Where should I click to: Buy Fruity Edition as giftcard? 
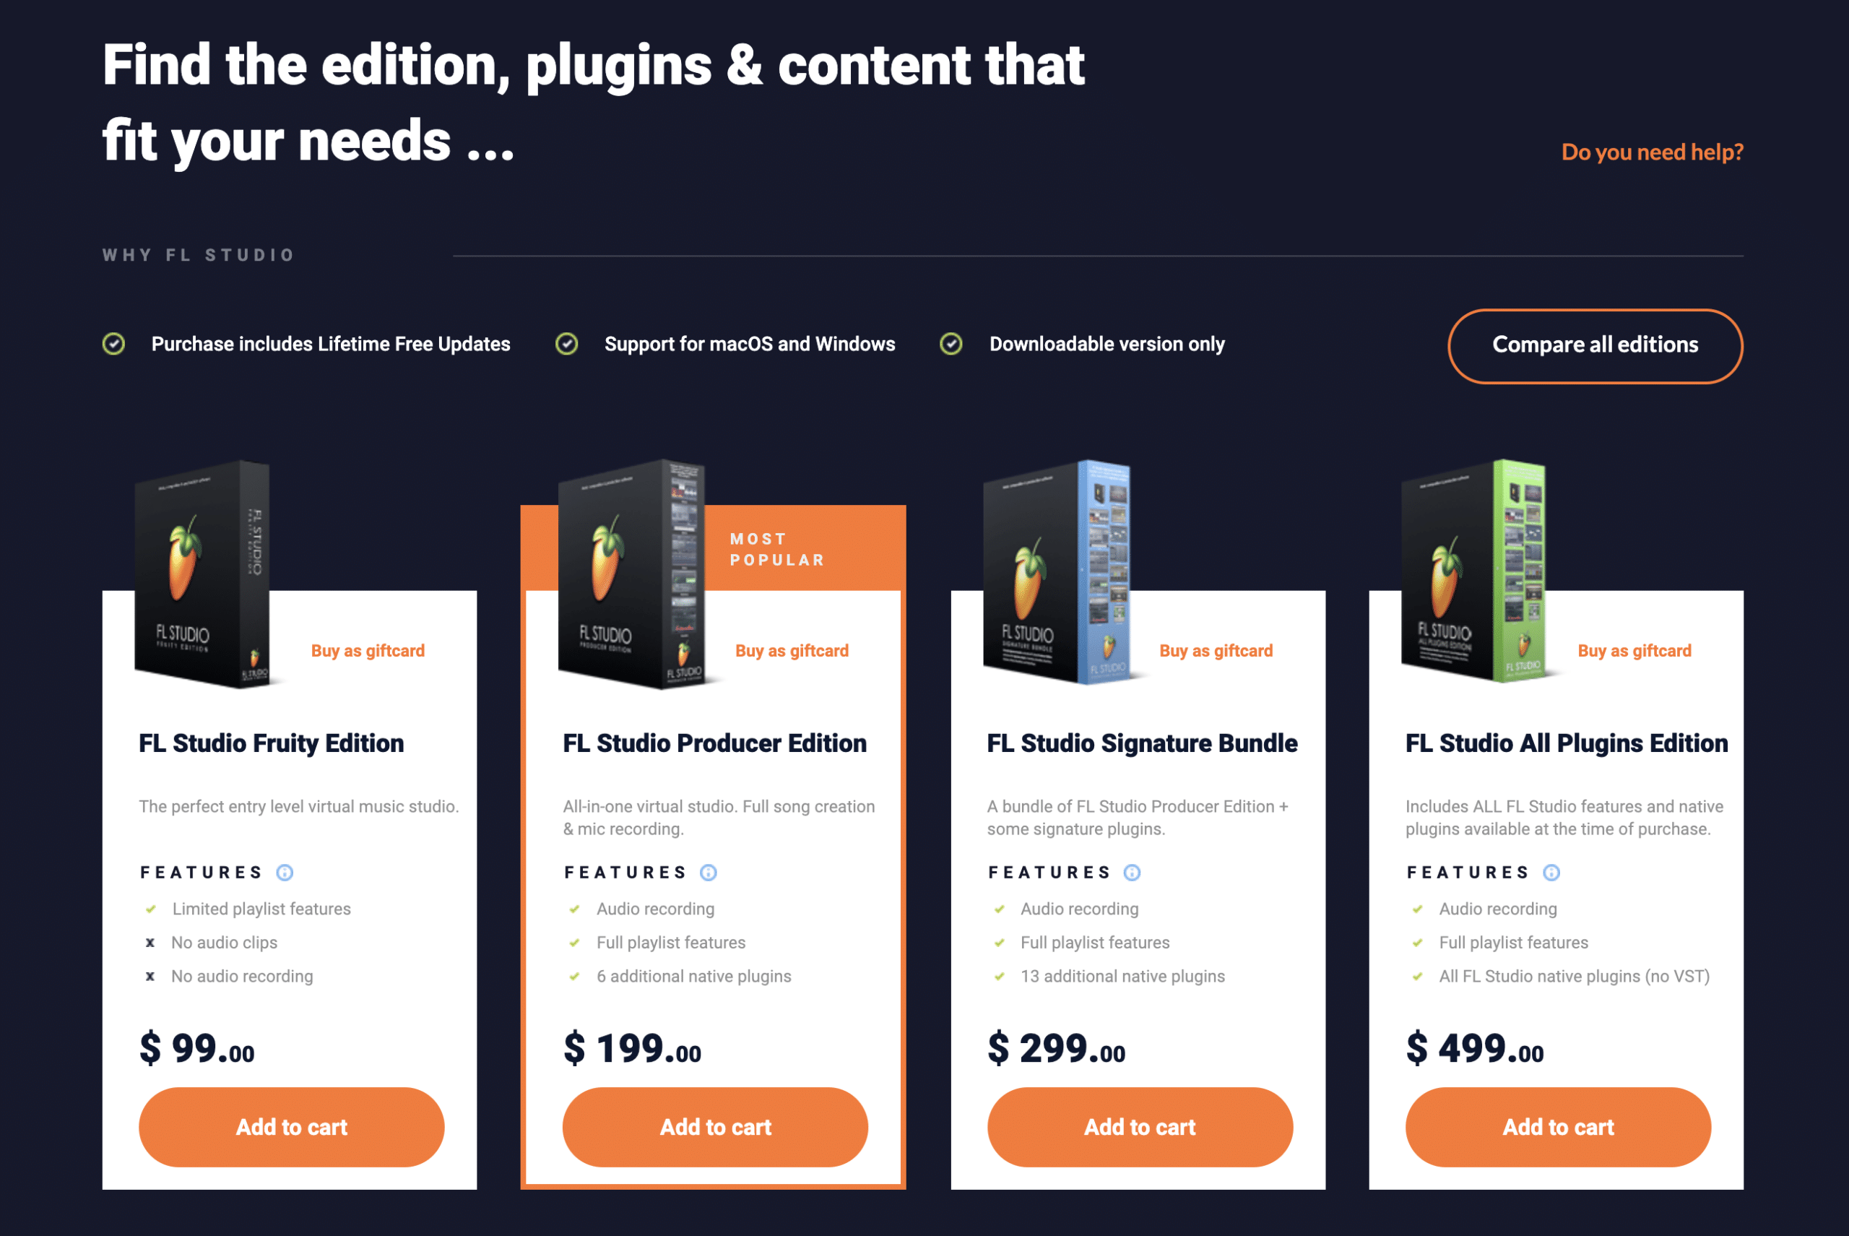tap(368, 650)
